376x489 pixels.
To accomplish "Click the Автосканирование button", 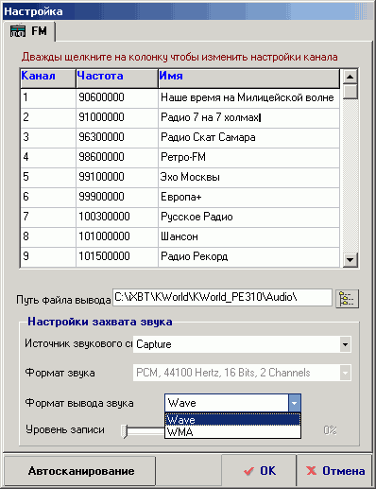I will pyautogui.click(x=81, y=471).
